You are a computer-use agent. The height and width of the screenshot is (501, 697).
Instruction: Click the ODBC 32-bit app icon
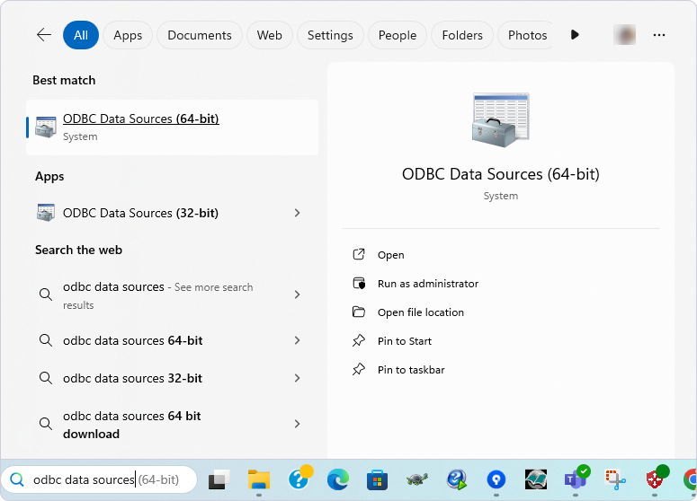46,213
